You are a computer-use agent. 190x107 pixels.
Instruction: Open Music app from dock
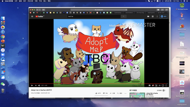click(3, 50)
